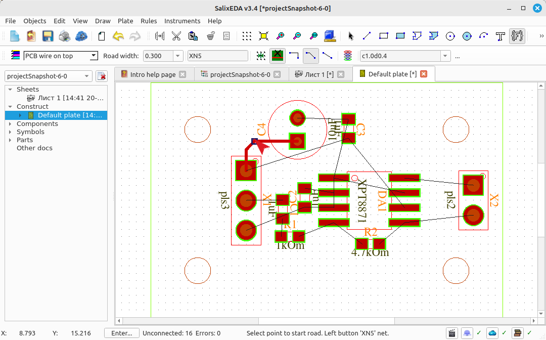Undo last action with yellow arrow

click(118, 36)
